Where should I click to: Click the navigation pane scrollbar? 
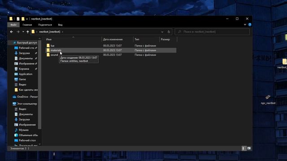pos(40,84)
